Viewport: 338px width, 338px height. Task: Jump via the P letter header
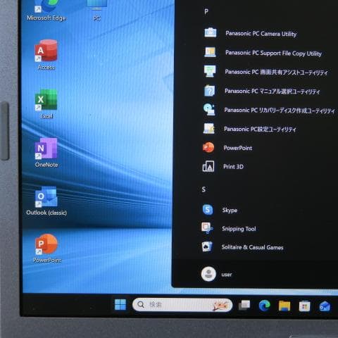(x=206, y=11)
